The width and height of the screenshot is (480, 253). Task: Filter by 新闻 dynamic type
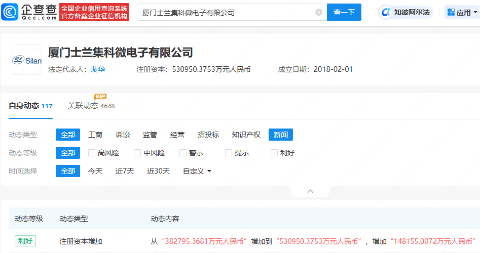coord(281,135)
